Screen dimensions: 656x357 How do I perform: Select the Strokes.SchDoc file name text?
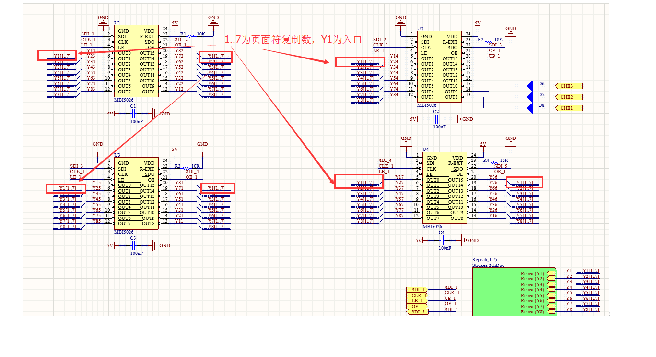coord(488,265)
